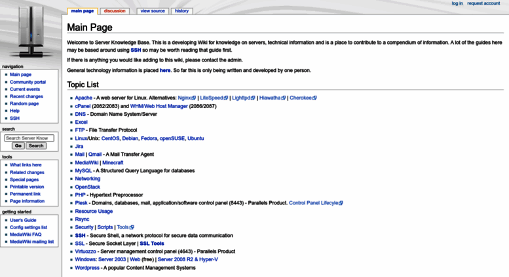This screenshot has width=509, height=277.
Task: Open MediaWiki mailing list link
Action: [31, 242]
